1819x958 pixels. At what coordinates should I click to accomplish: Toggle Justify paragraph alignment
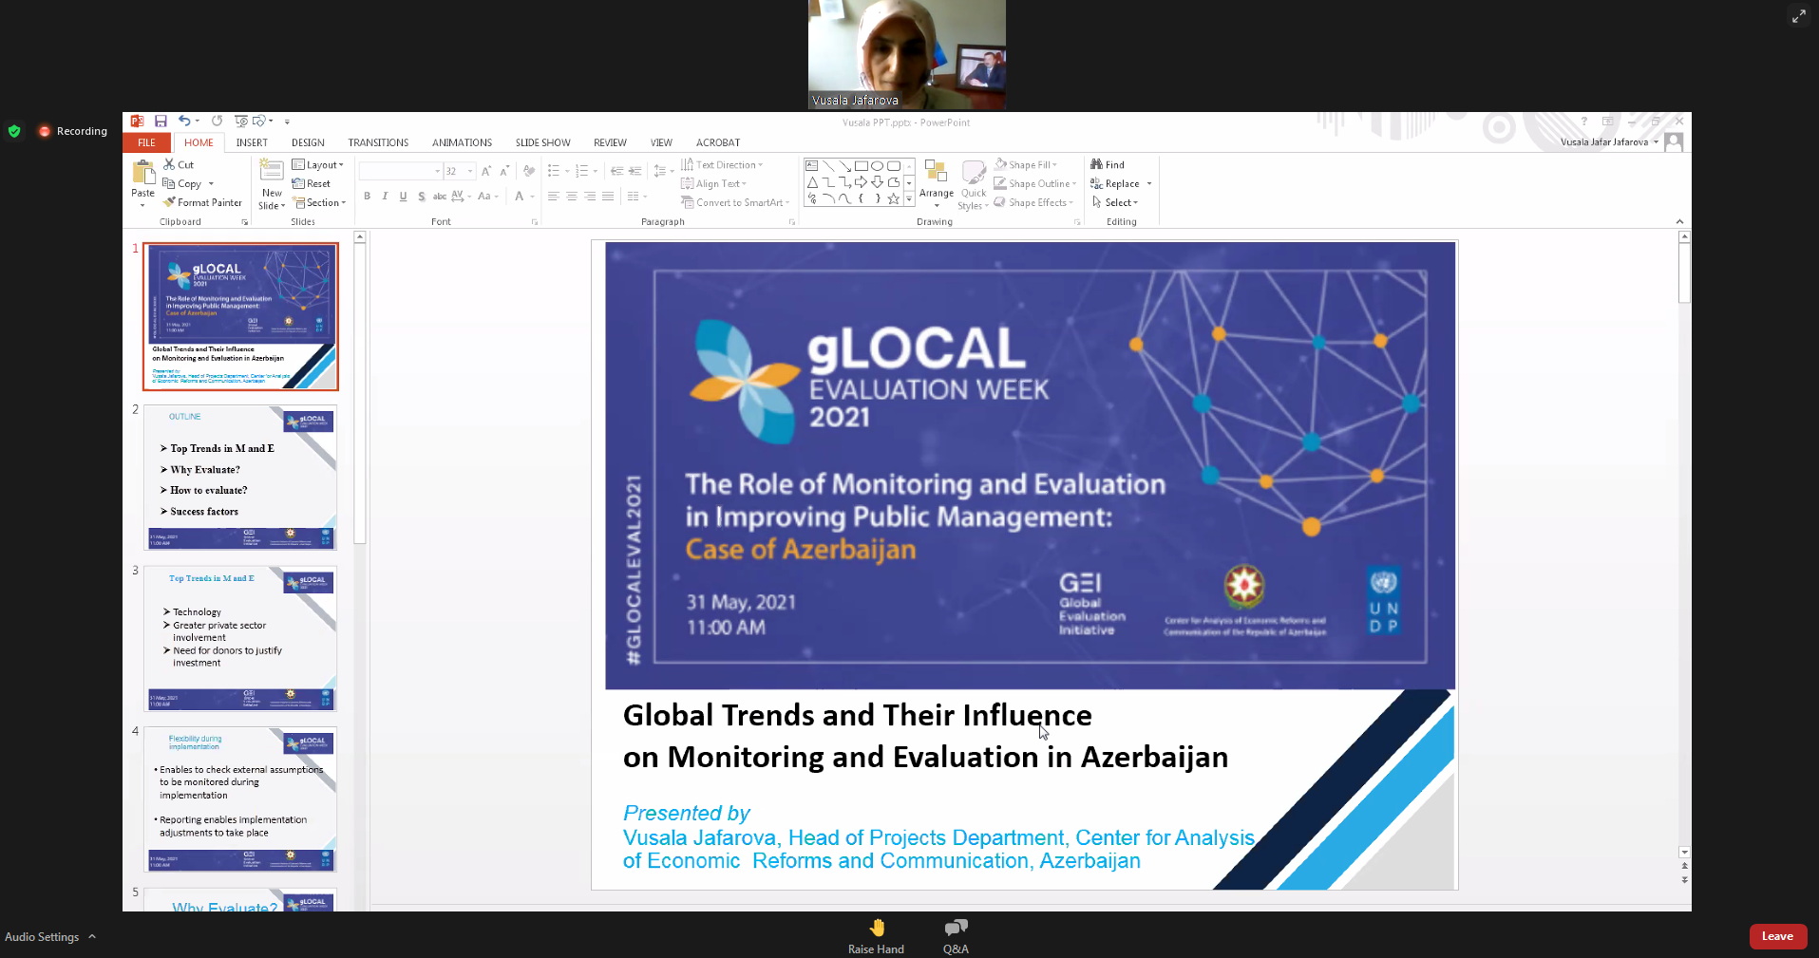[x=608, y=197]
